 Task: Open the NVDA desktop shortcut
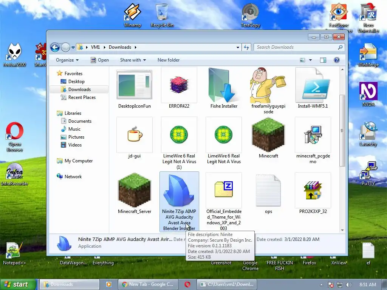pos(368,94)
